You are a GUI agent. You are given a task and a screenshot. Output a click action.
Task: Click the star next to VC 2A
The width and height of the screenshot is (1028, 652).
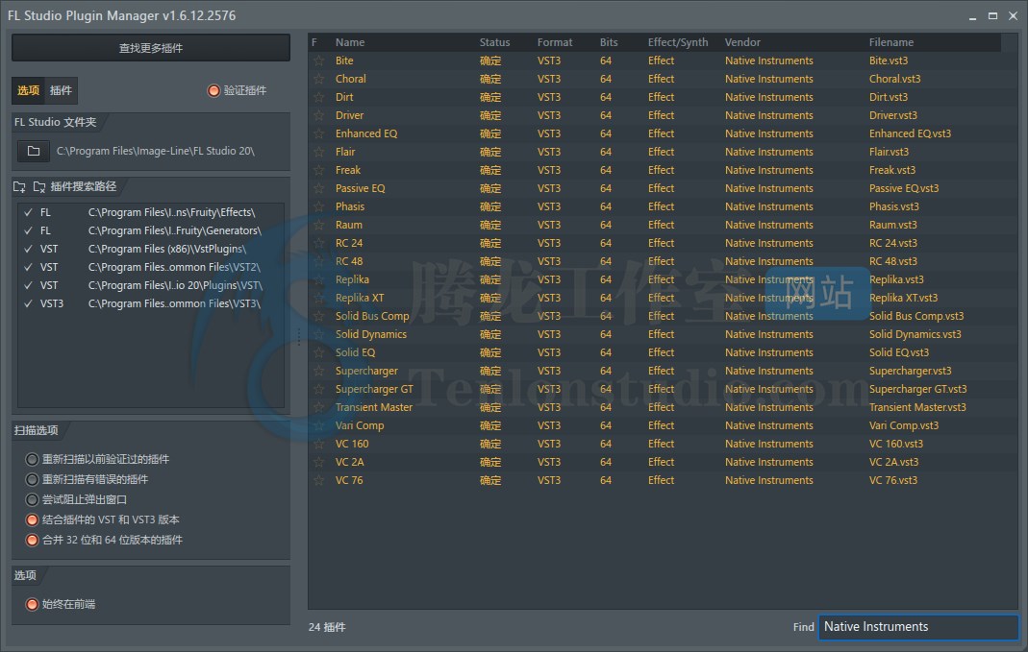(318, 462)
